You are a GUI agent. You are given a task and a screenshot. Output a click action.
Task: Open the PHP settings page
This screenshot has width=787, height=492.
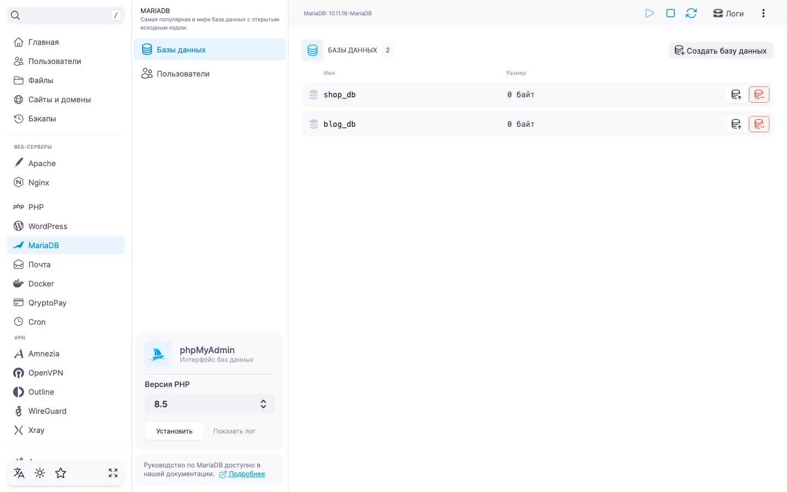click(x=66, y=207)
